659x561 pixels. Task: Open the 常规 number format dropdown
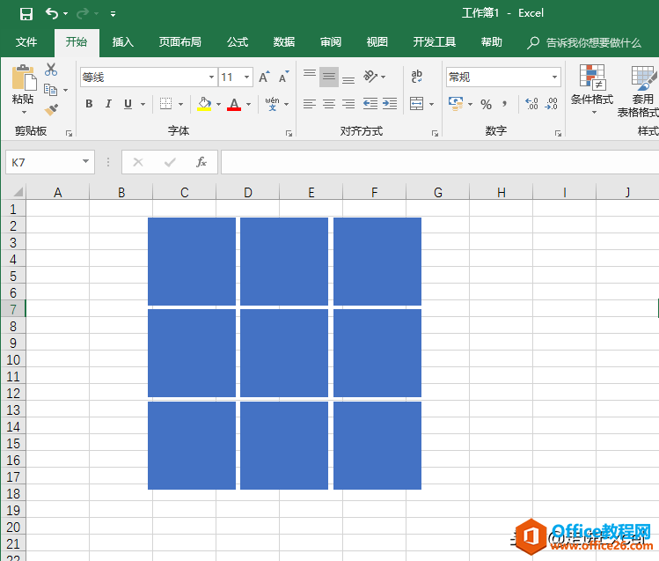[554, 77]
